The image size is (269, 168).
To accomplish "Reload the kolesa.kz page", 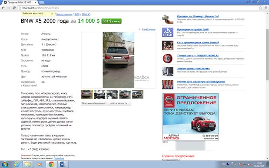I will click(14, 8).
